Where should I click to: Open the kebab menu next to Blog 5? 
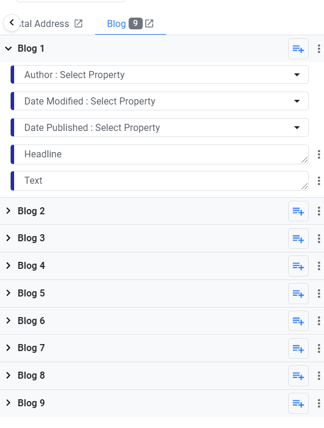pyautogui.click(x=319, y=294)
